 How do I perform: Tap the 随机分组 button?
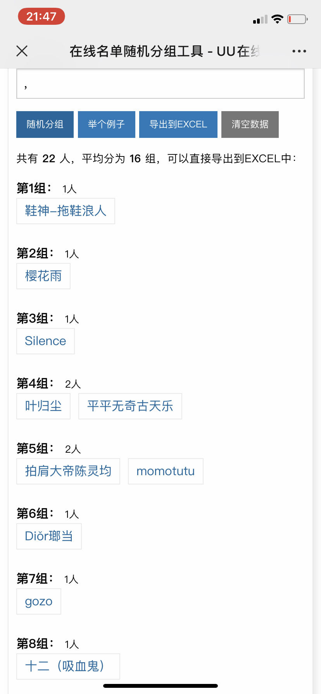coord(45,124)
